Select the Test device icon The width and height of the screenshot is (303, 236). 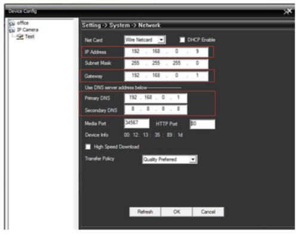tap(20, 37)
